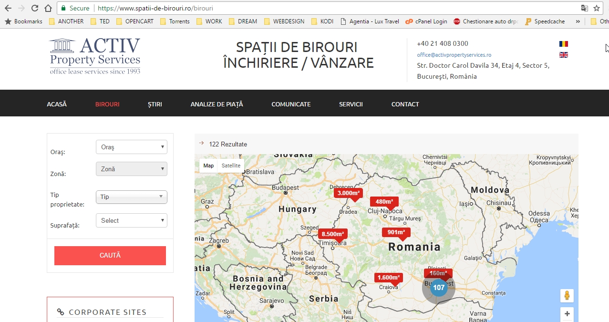The width and height of the screenshot is (609, 322).
Task: Click the 122 Rezultate results count
Action: (x=228, y=144)
